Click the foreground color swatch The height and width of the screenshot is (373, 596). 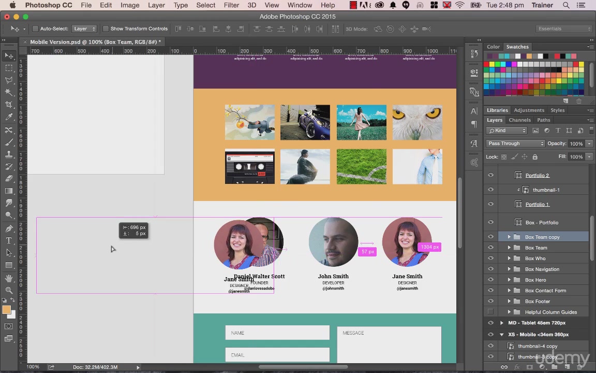pyautogui.click(x=6, y=309)
